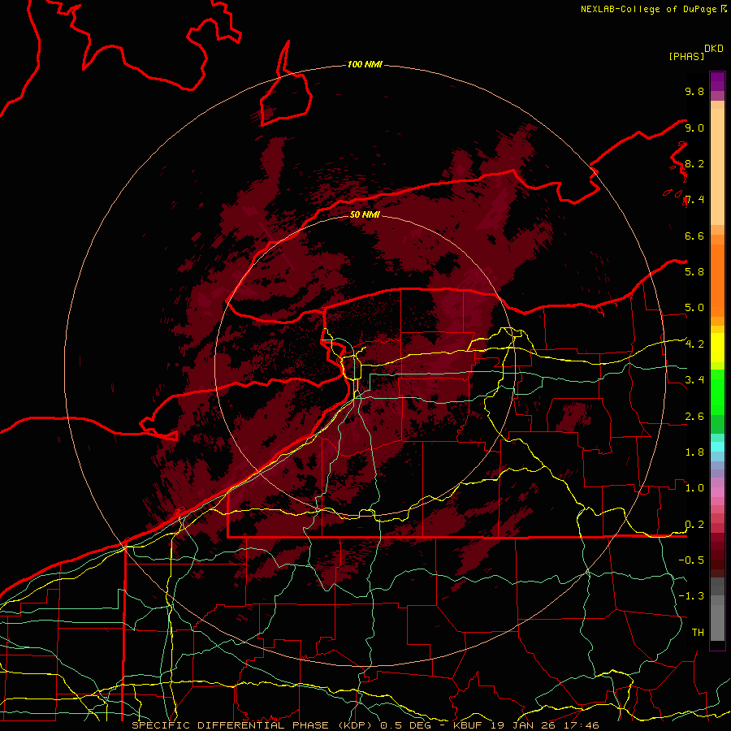The height and width of the screenshot is (731, 731).
Task: Pick the pink segment of the color bar
Action: 717,491
